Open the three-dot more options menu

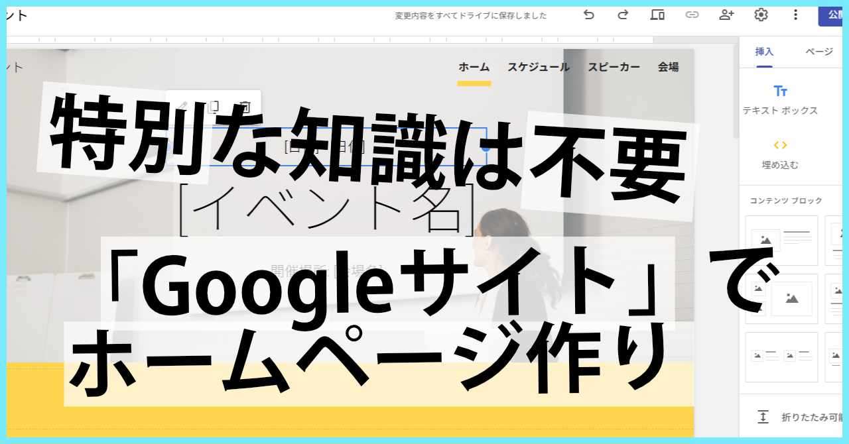[x=795, y=15]
